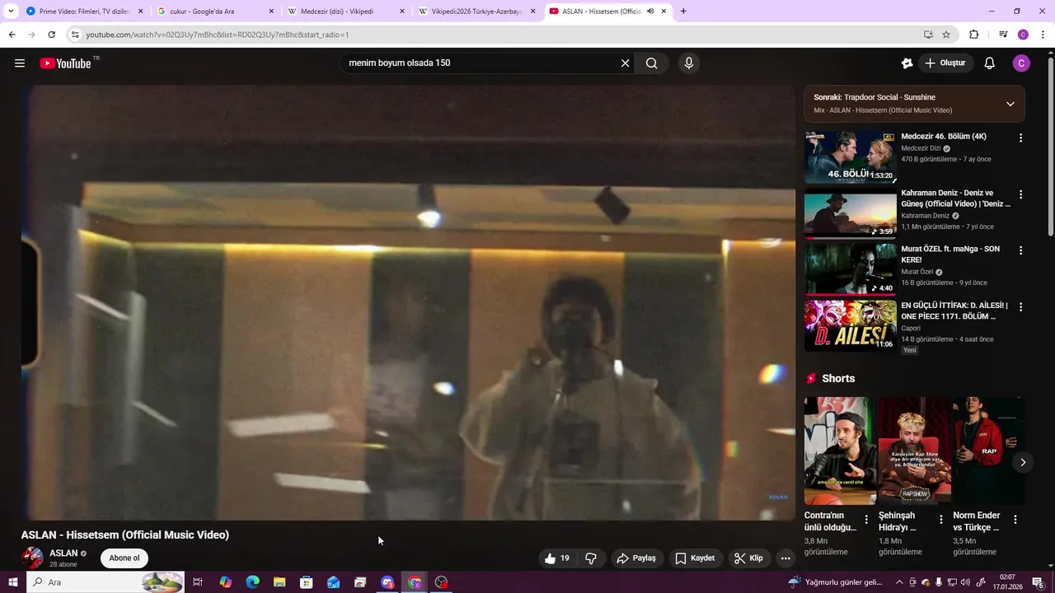The height and width of the screenshot is (593, 1055).
Task: Open Norm Ender vs Türkçe short
Action: (987, 451)
